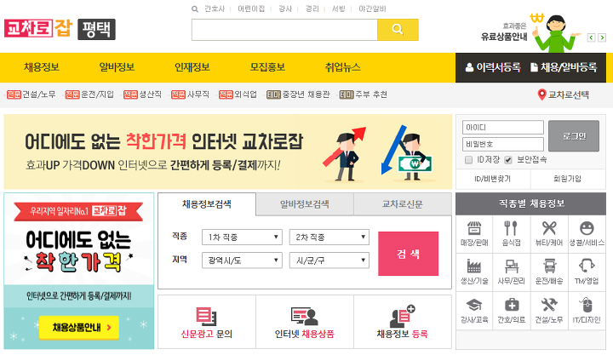613x355 pixels.
Task: Uncheck the 보안접속 checkbox
Action: pos(507,159)
